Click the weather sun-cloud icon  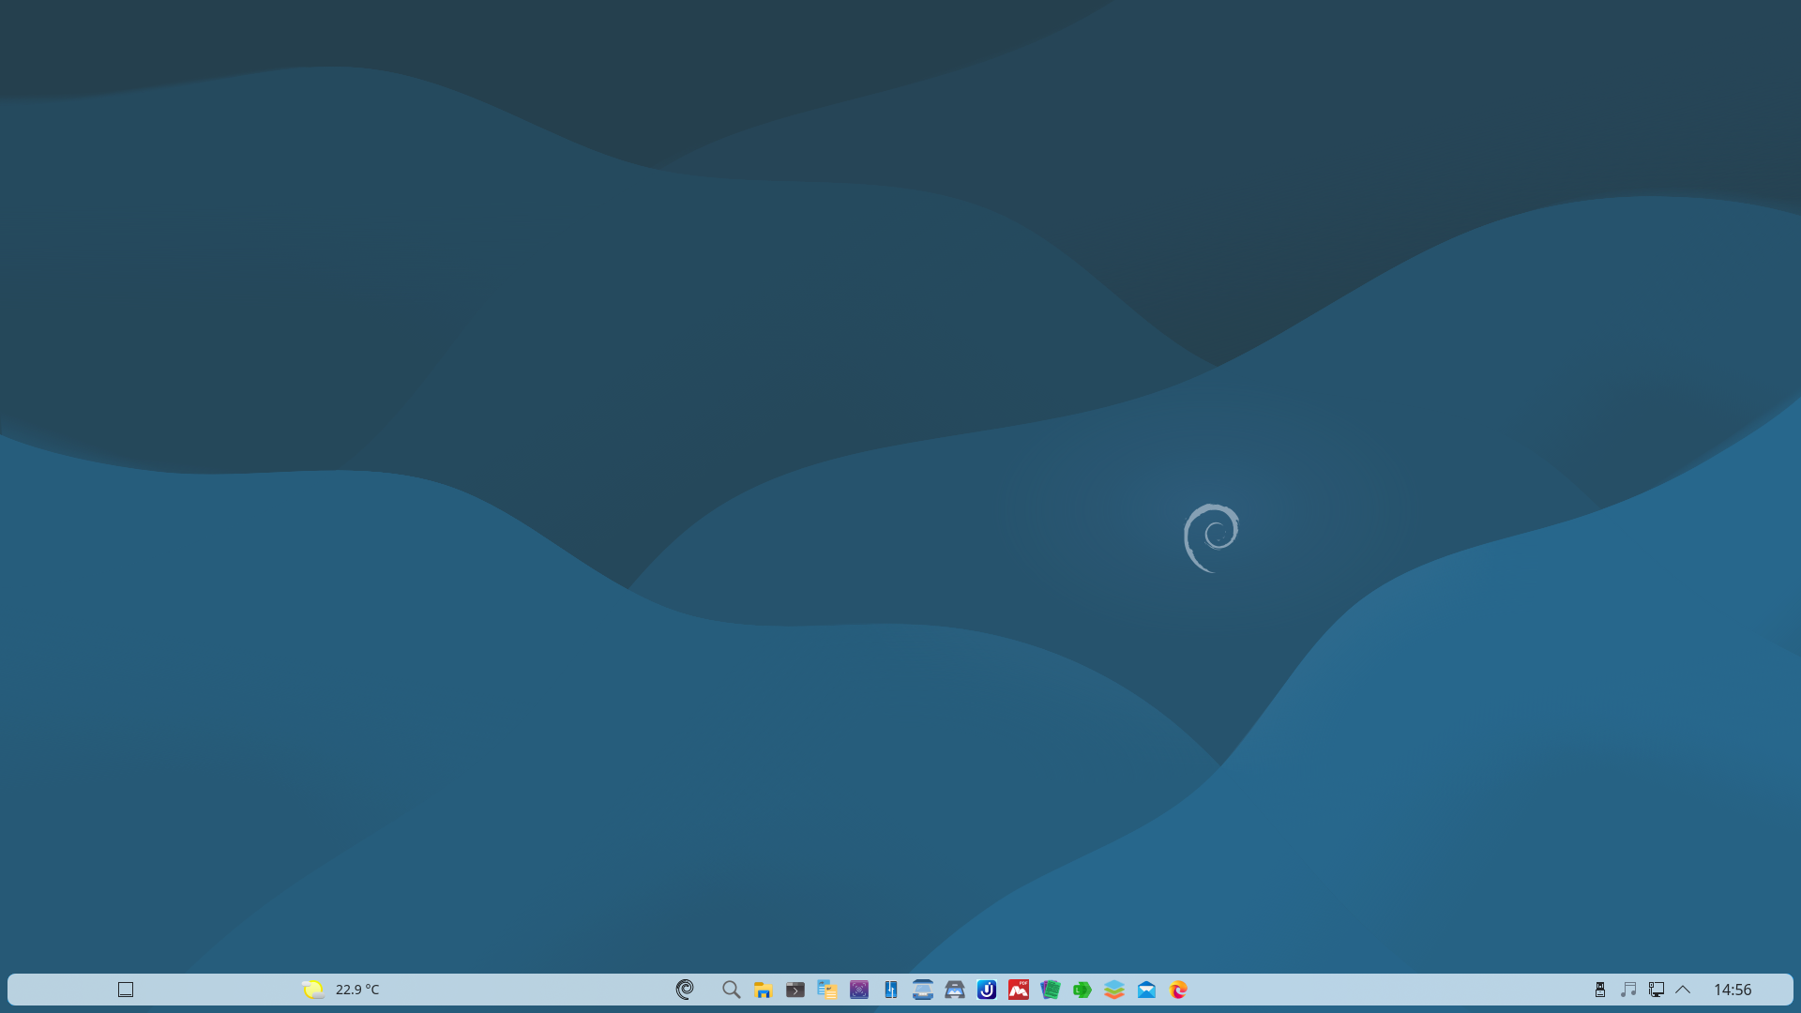[313, 990]
